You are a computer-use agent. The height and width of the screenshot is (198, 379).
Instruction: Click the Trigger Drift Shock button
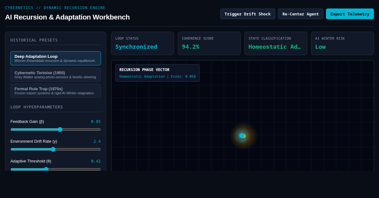(248, 14)
